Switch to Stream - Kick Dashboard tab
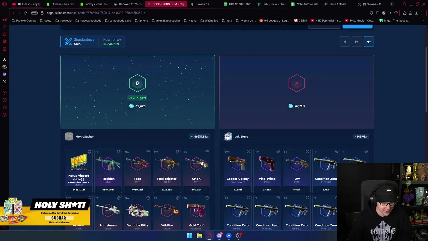 pyautogui.click(x=61, y=4)
